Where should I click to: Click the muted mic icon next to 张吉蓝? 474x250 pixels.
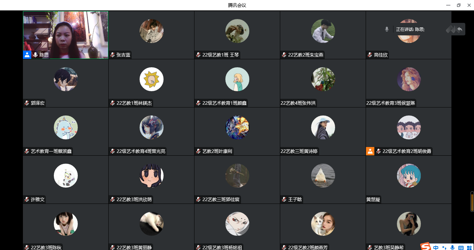(113, 55)
